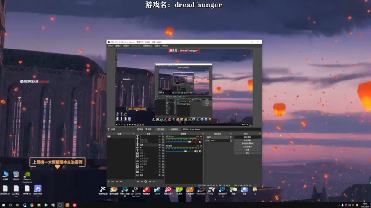Image resolution: width=371 pixels, height=208 pixels.
Task: Open Steam from the desktop shortcut
Action: 157,190
